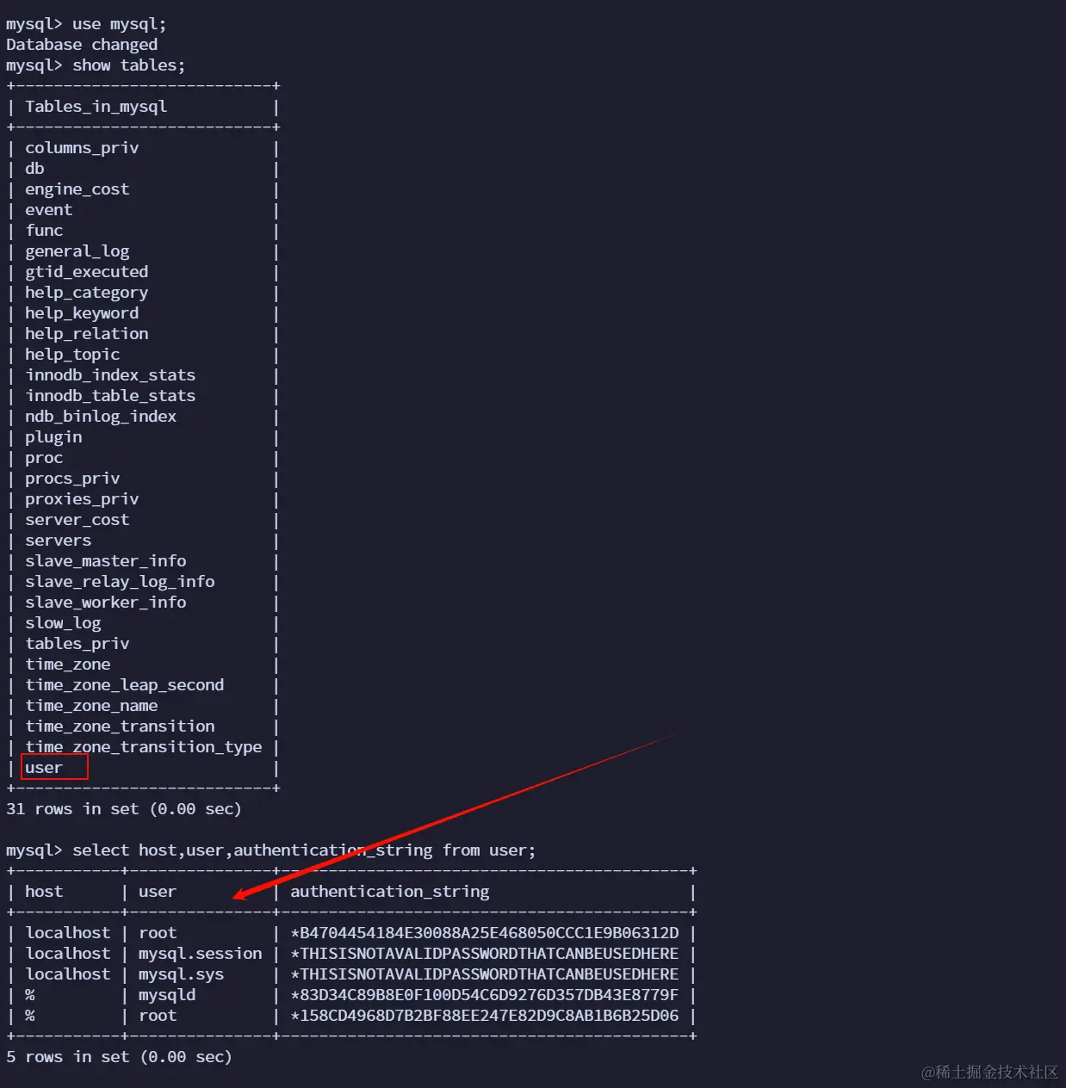Click the hash starting with *B4704454
This screenshot has height=1088, width=1066.
485,933
